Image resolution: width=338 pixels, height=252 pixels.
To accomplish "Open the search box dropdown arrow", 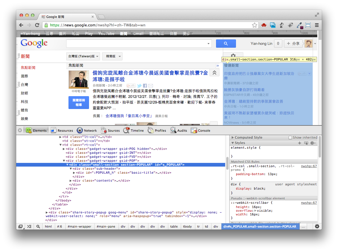I will click(208, 43).
